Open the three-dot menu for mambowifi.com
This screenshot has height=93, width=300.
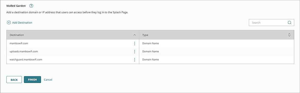(134, 43)
